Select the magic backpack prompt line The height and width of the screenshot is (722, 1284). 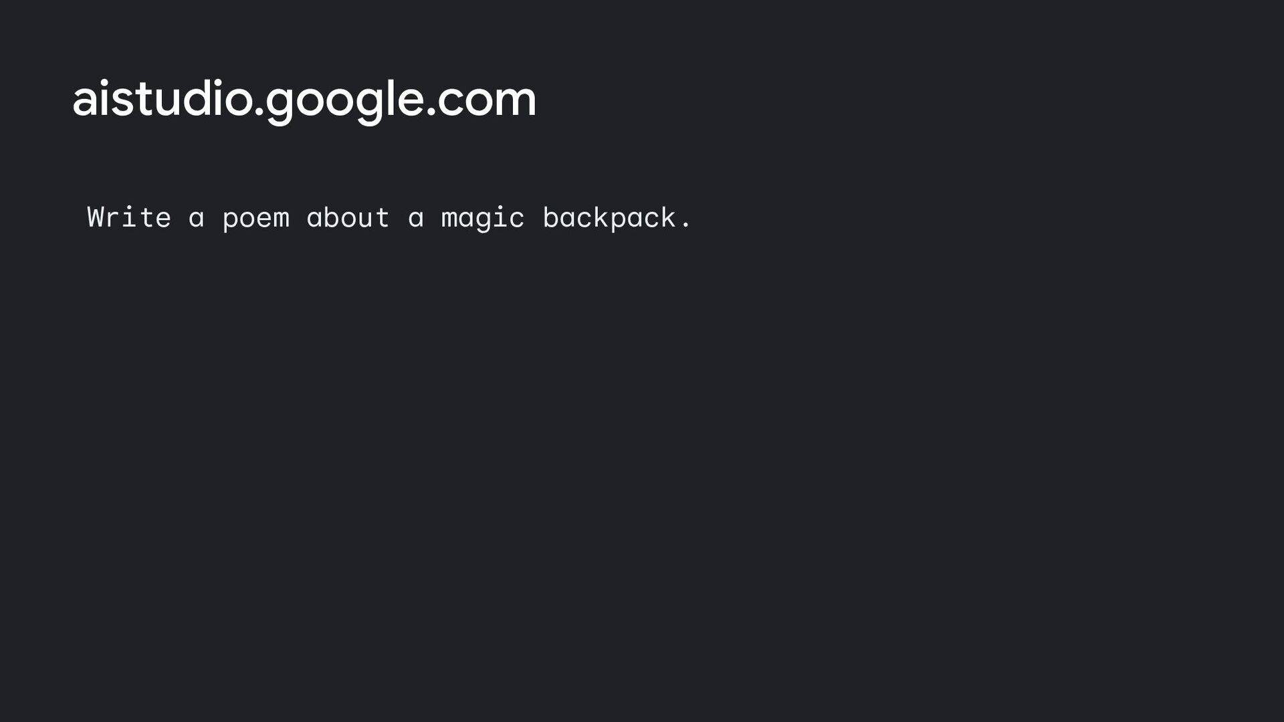point(389,219)
